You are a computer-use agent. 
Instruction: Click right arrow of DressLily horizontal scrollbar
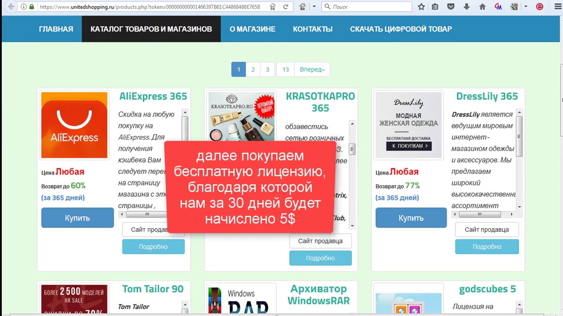(x=512, y=215)
